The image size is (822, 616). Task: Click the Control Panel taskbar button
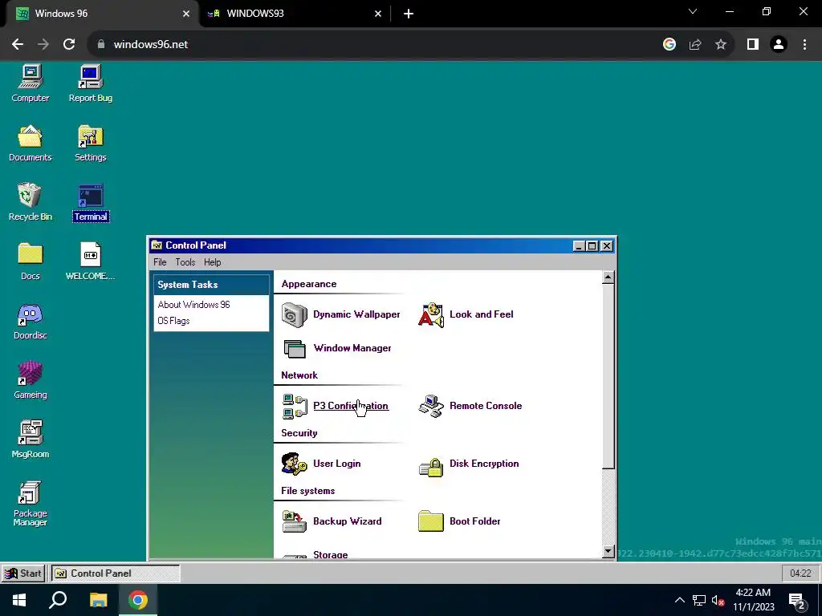(115, 573)
